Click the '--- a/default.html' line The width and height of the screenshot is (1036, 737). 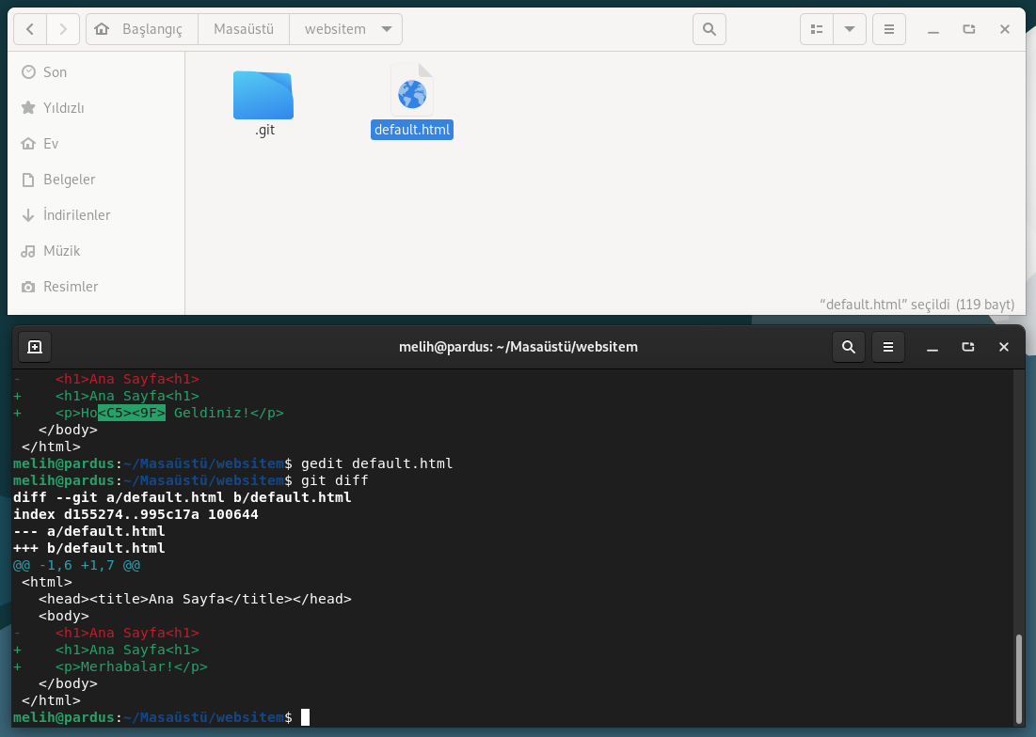[x=89, y=531]
